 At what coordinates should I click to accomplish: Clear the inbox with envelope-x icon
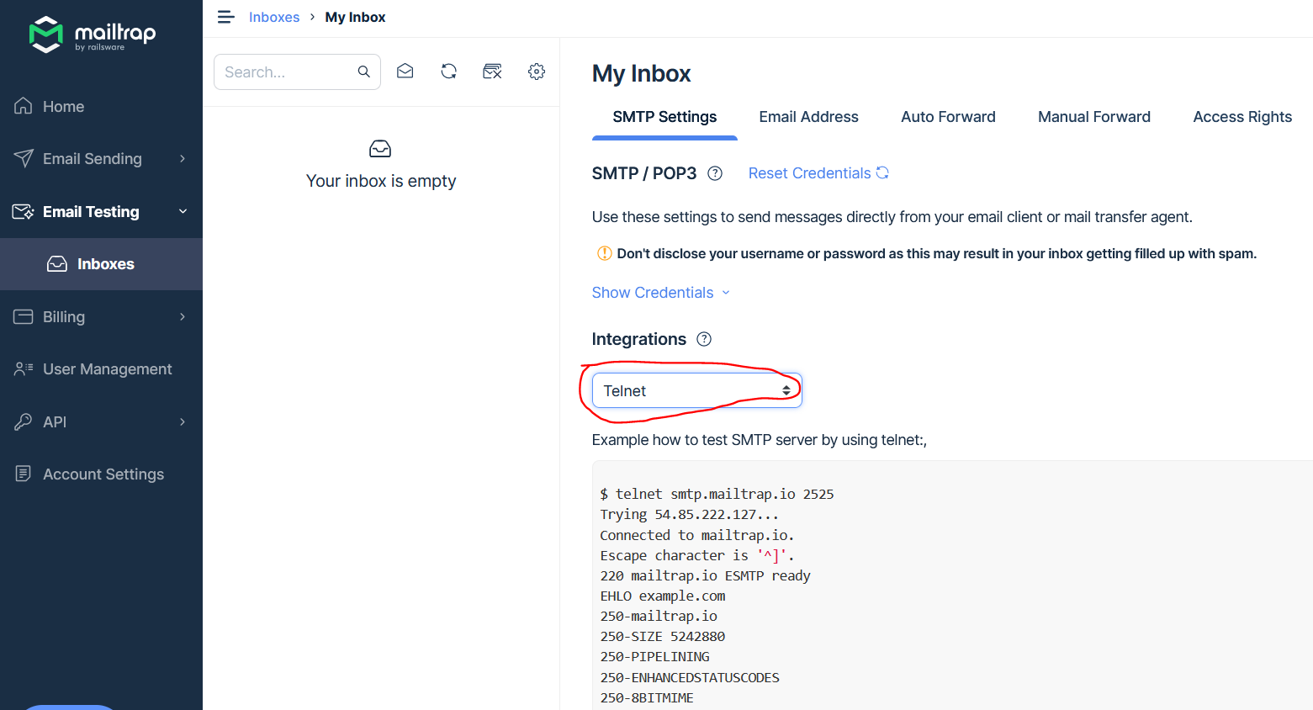(x=493, y=72)
